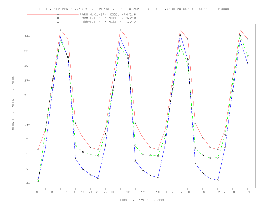Image resolution: width=270 pixels, height=209 pixels.
Task: Click x-axis tick label 78
Action: tap(233, 192)
